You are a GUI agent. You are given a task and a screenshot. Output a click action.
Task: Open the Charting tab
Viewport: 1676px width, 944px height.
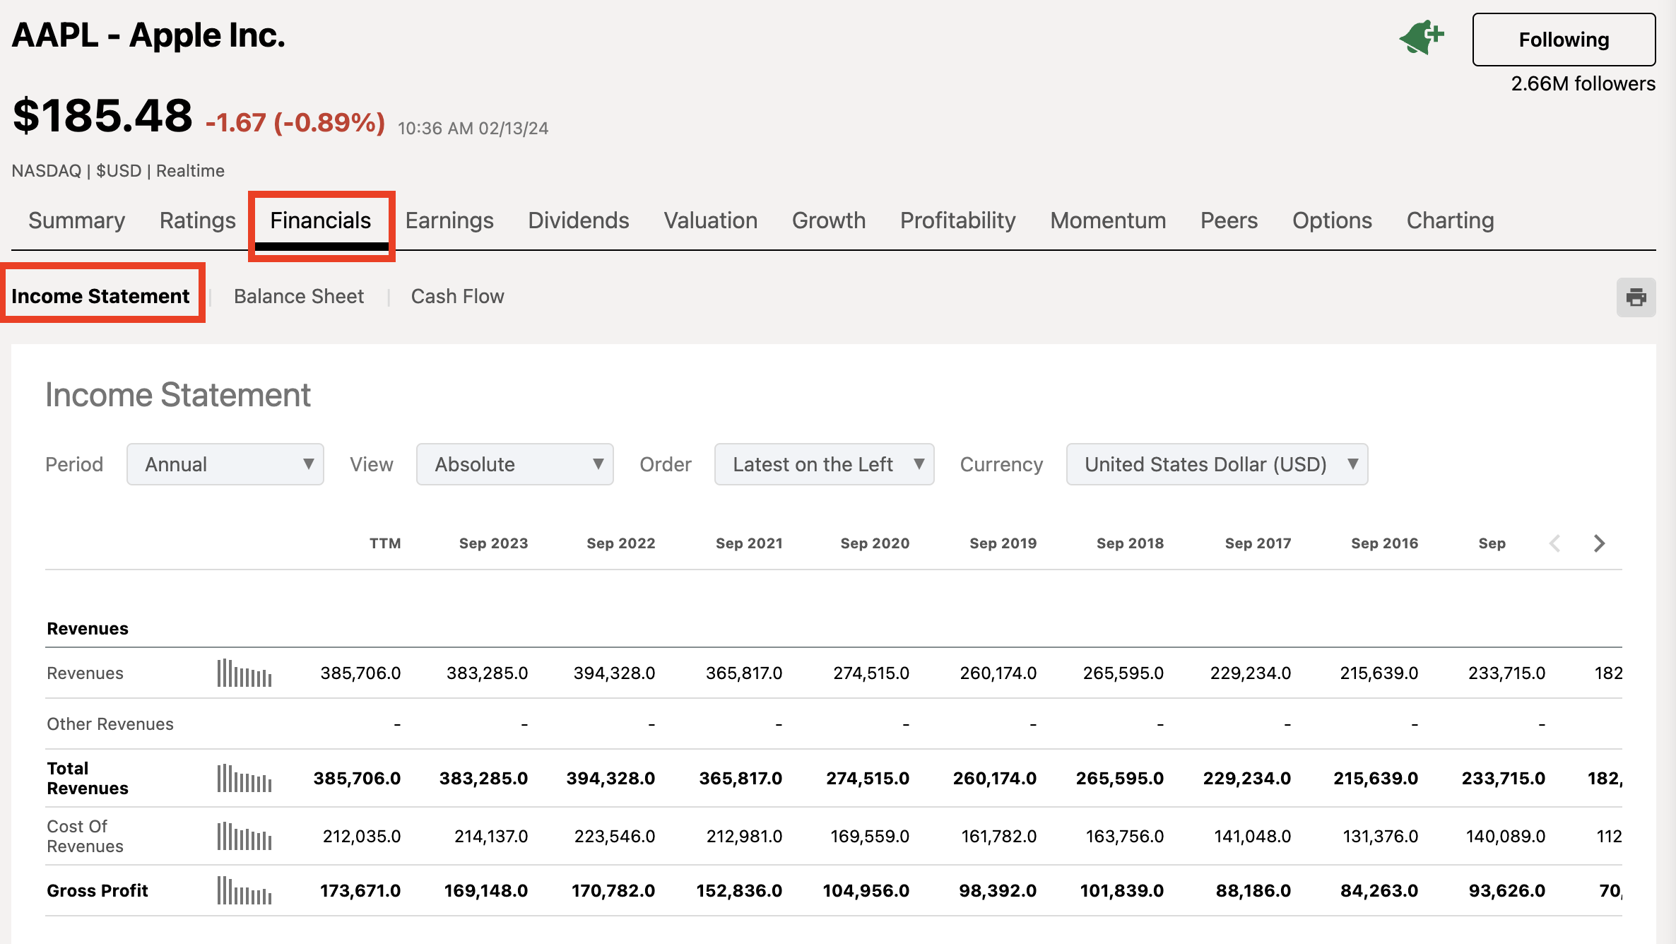point(1451,220)
